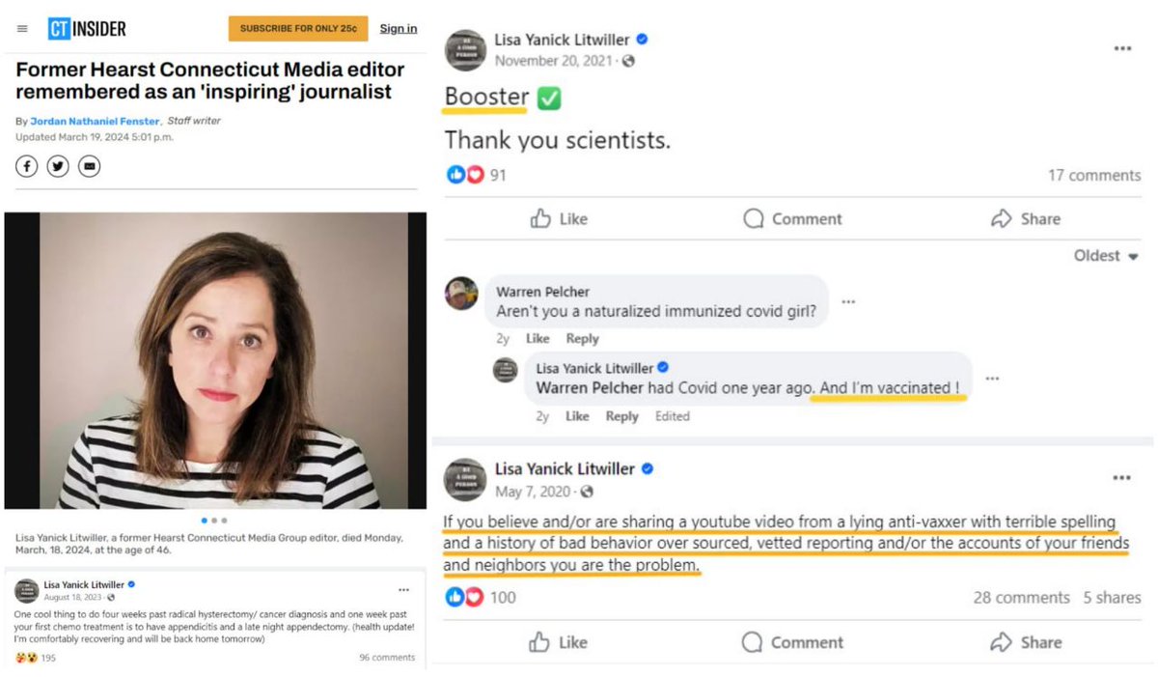Screen dimensions: 1158x677
Task: Click Subscribe for only 25¢ button
Action: coord(297,29)
